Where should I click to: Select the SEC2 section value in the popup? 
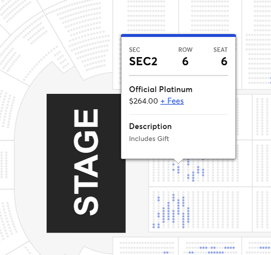143,61
